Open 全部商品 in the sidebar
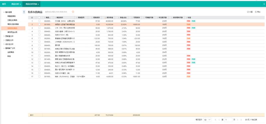 (11, 52)
